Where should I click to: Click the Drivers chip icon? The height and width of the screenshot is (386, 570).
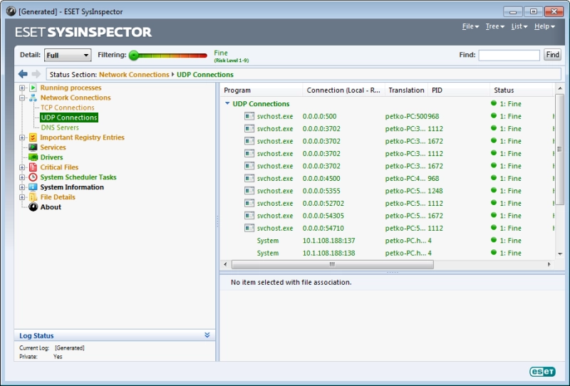pyautogui.click(x=33, y=157)
